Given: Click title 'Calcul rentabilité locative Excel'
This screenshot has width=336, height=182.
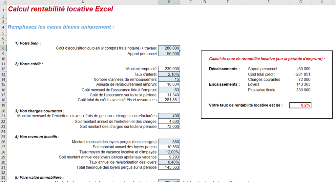Looking at the screenshot, I should point(60,9).
